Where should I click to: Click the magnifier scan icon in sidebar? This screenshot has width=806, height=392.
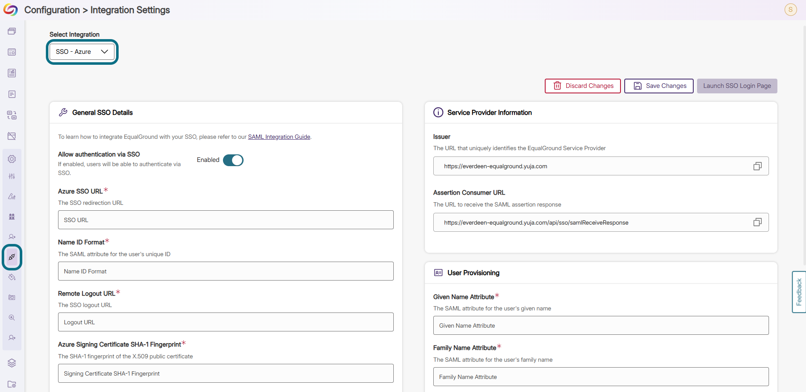click(x=12, y=318)
